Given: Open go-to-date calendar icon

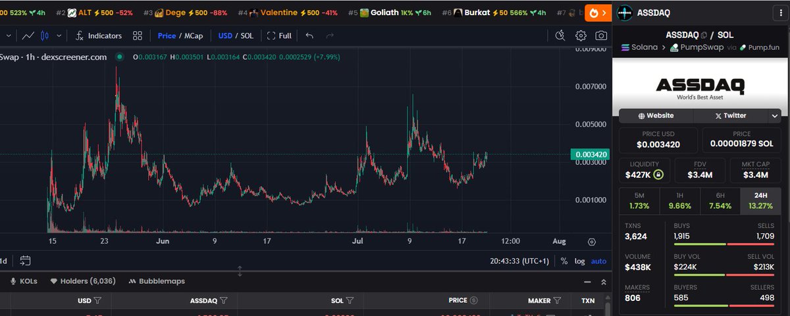Looking at the screenshot, I should [x=25, y=261].
